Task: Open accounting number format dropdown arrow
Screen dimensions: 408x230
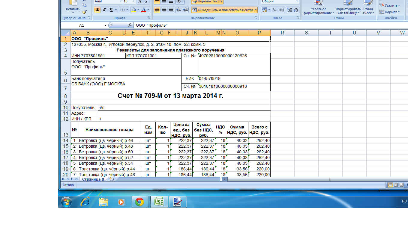Action: (269, 10)
